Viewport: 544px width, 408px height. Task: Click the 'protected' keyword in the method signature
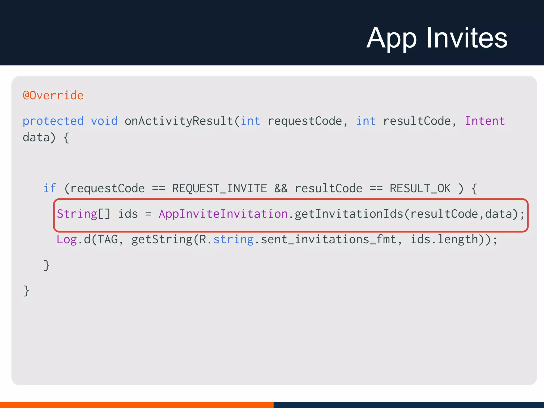pos(53,121)
